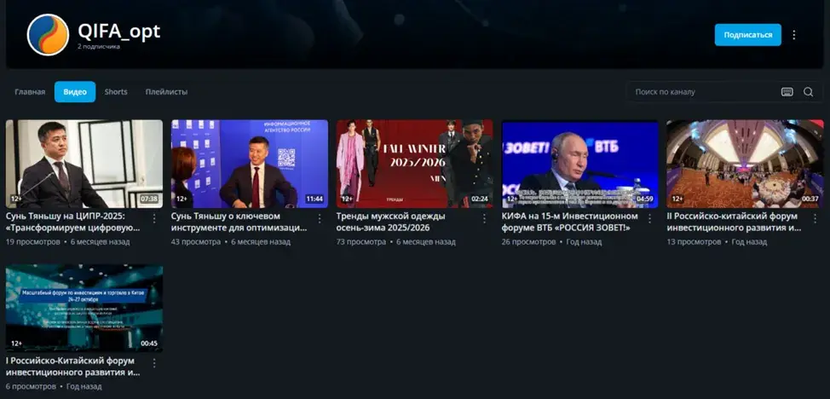Click the 2 подписчика text
Screen dimensions: 830x399
tap(99, 47)
